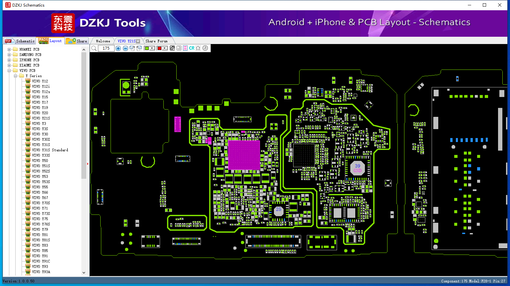510x286 pixels.
Task: Open the Share panel tab
Action: pos(76,41)
